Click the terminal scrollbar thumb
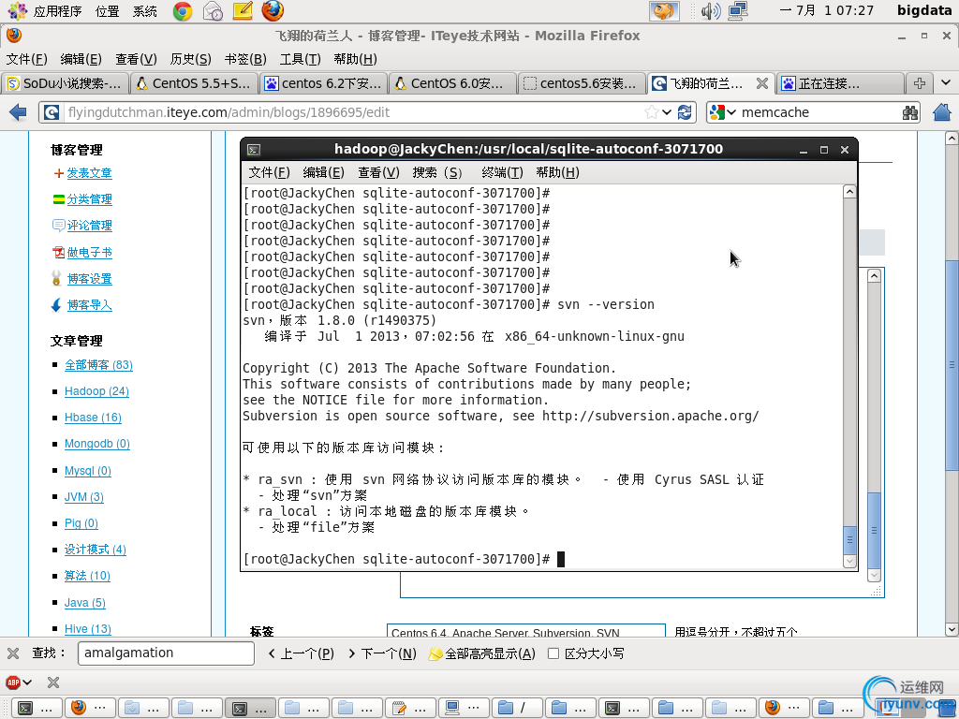The width and height of the screenshot is (959, 719). pyautogui.click(x=849, y=540)
